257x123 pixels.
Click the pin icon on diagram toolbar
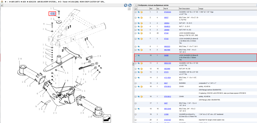2,5
